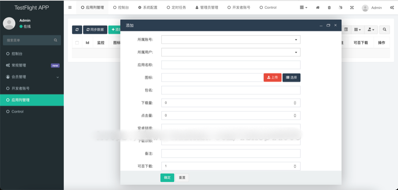Click the hamburger menu icon to collapse sidebar
The image size is (398, 190).
point(70,7)
